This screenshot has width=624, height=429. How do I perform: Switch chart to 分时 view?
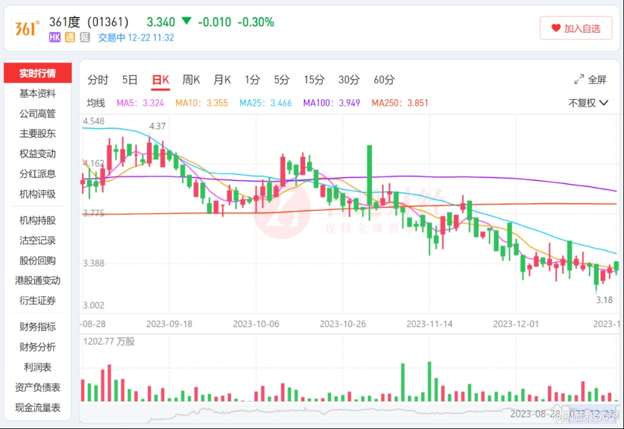tap(97, 79)
